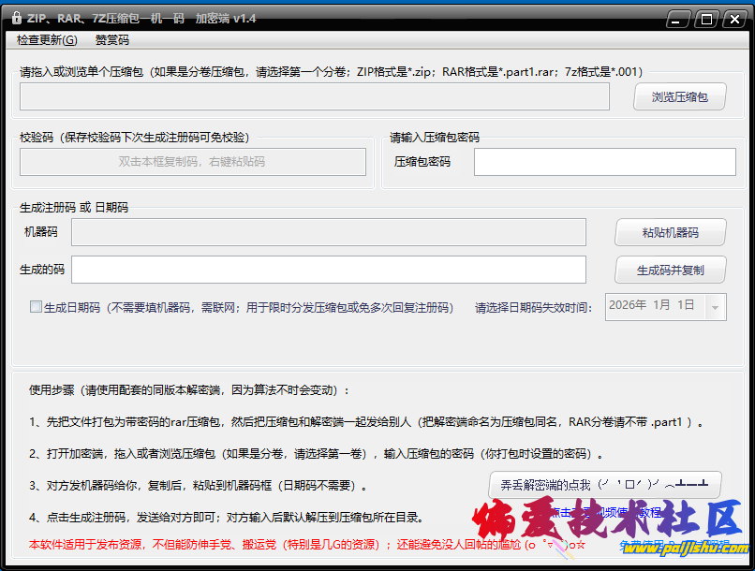Enable the 生成日期码 checkbox
The image size is (755, 571).
point(35,307)
